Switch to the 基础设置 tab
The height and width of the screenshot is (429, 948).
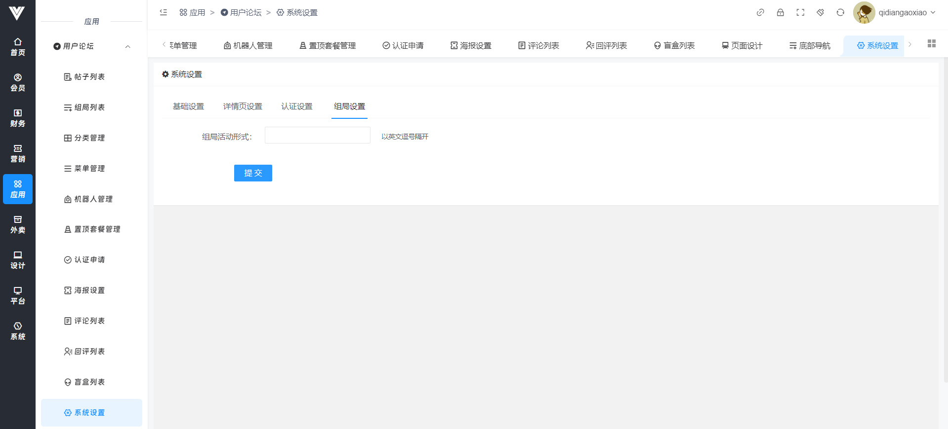[188, 107]
